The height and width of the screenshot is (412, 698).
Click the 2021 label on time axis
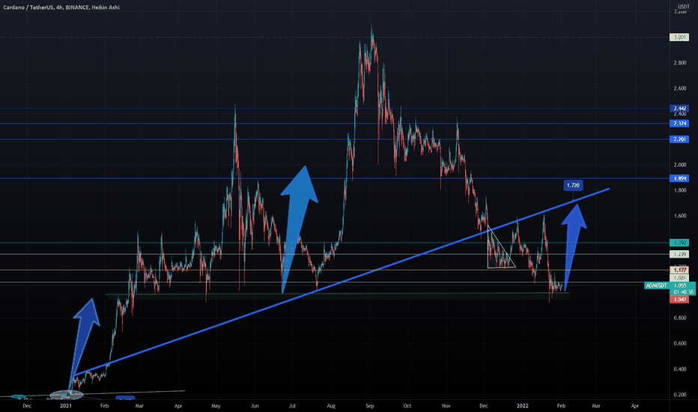65,406
